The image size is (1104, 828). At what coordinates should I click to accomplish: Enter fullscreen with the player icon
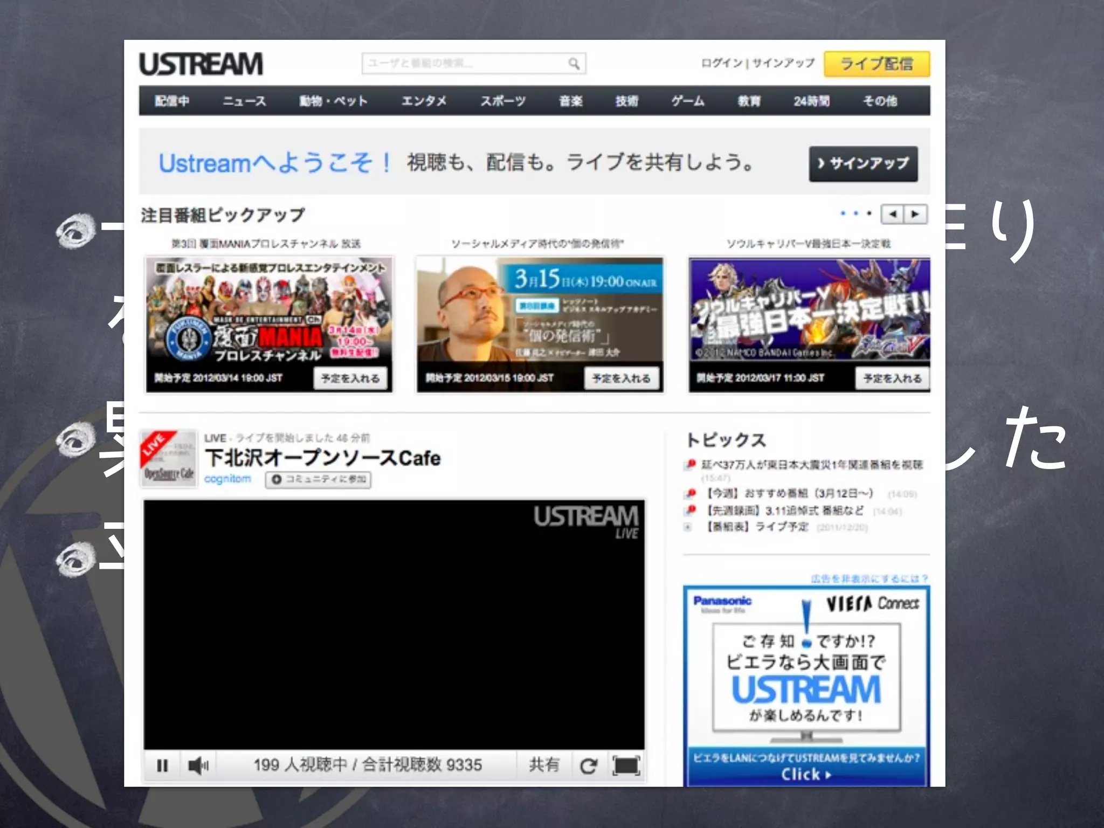626,765
